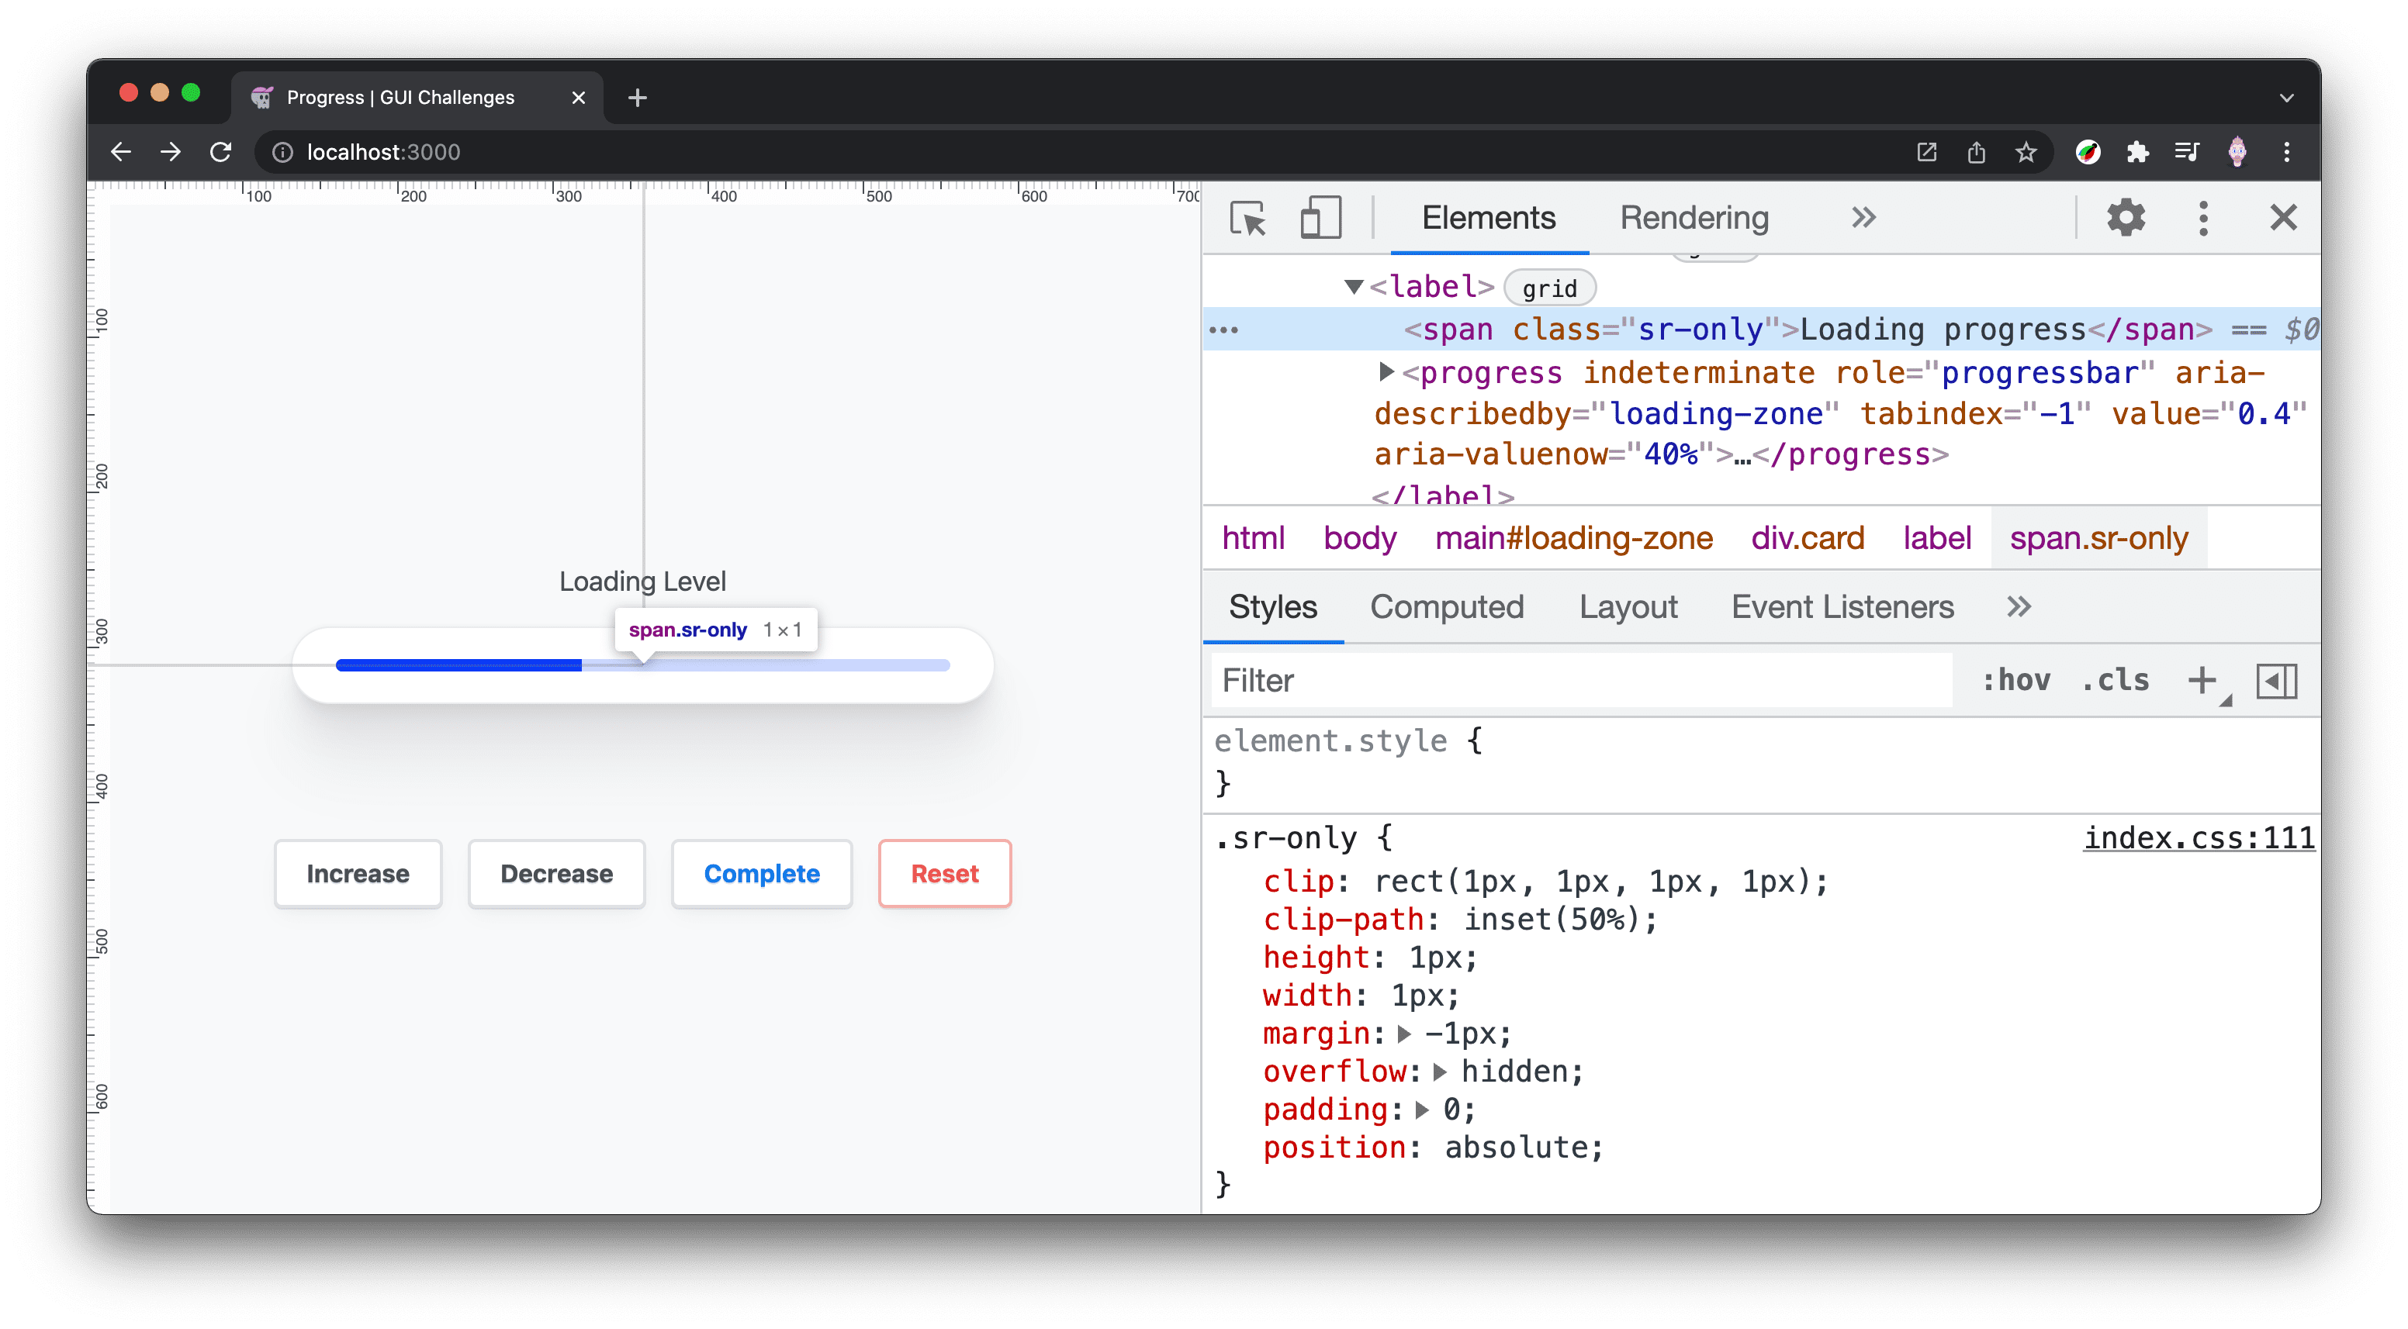The image size is (2408, 1329).
Task: Switch to the Rendering tab
Action: [x=1693, y=216]
